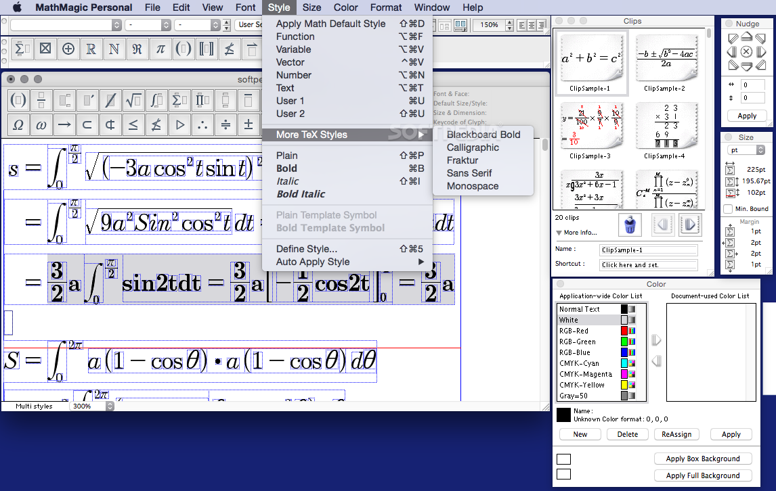Image resolution: width=776 pixels, height=491 pixels.
Task: Open the division sign operators palette
Action: (x=225, y=124)
